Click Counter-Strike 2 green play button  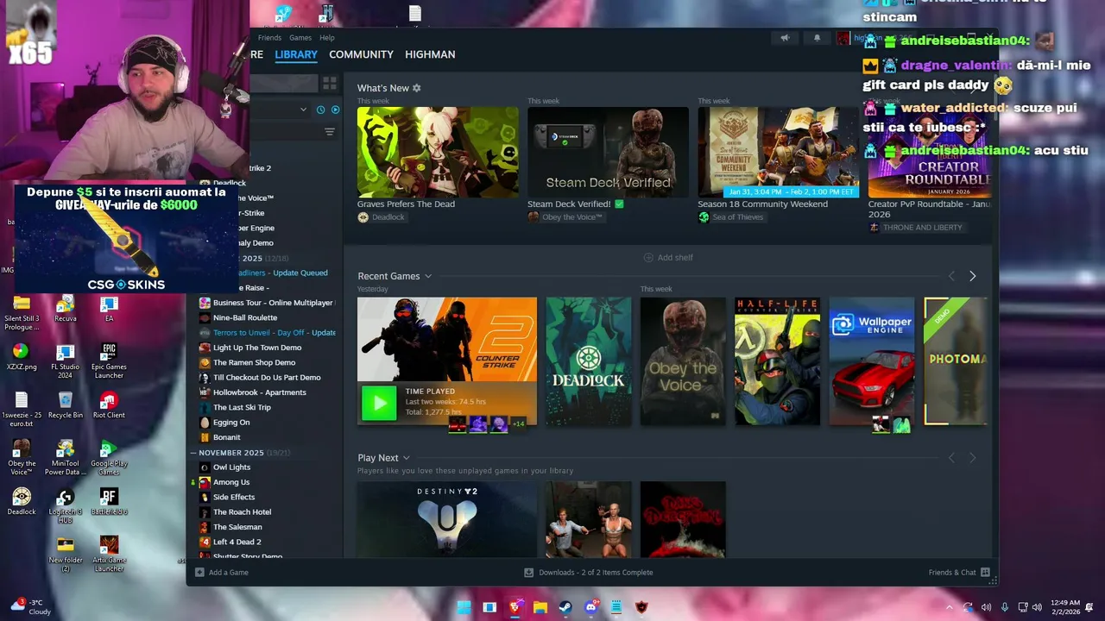tap(379, 403)
